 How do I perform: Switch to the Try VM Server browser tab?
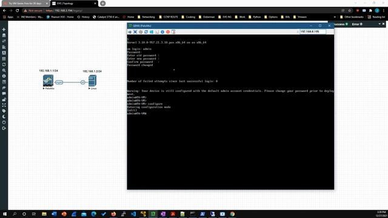click(25, 4)
